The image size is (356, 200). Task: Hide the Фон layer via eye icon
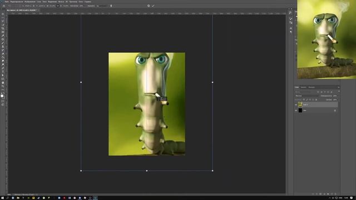click(x=296, y=111)
